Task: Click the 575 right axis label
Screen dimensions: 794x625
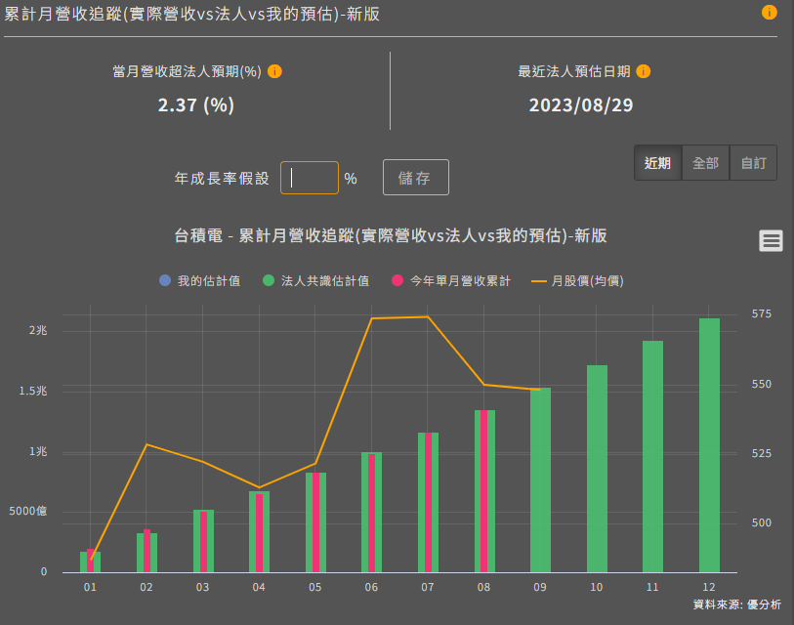Action: (762, 314)
